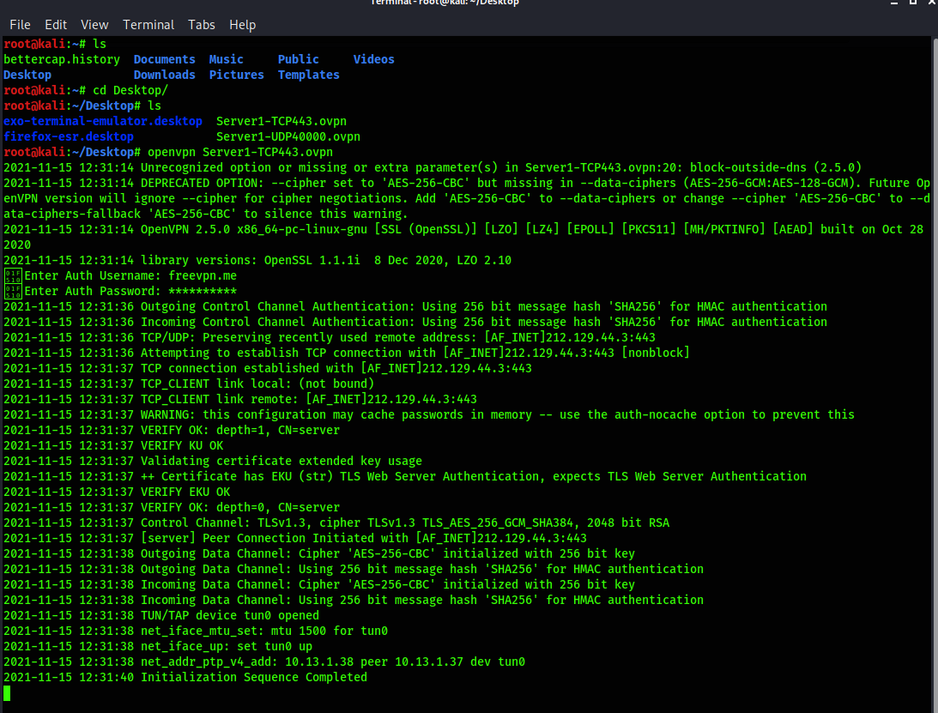Open the View menu

(94, 25)
